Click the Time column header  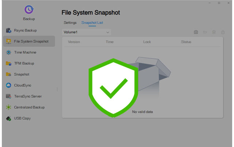[110, 42]
